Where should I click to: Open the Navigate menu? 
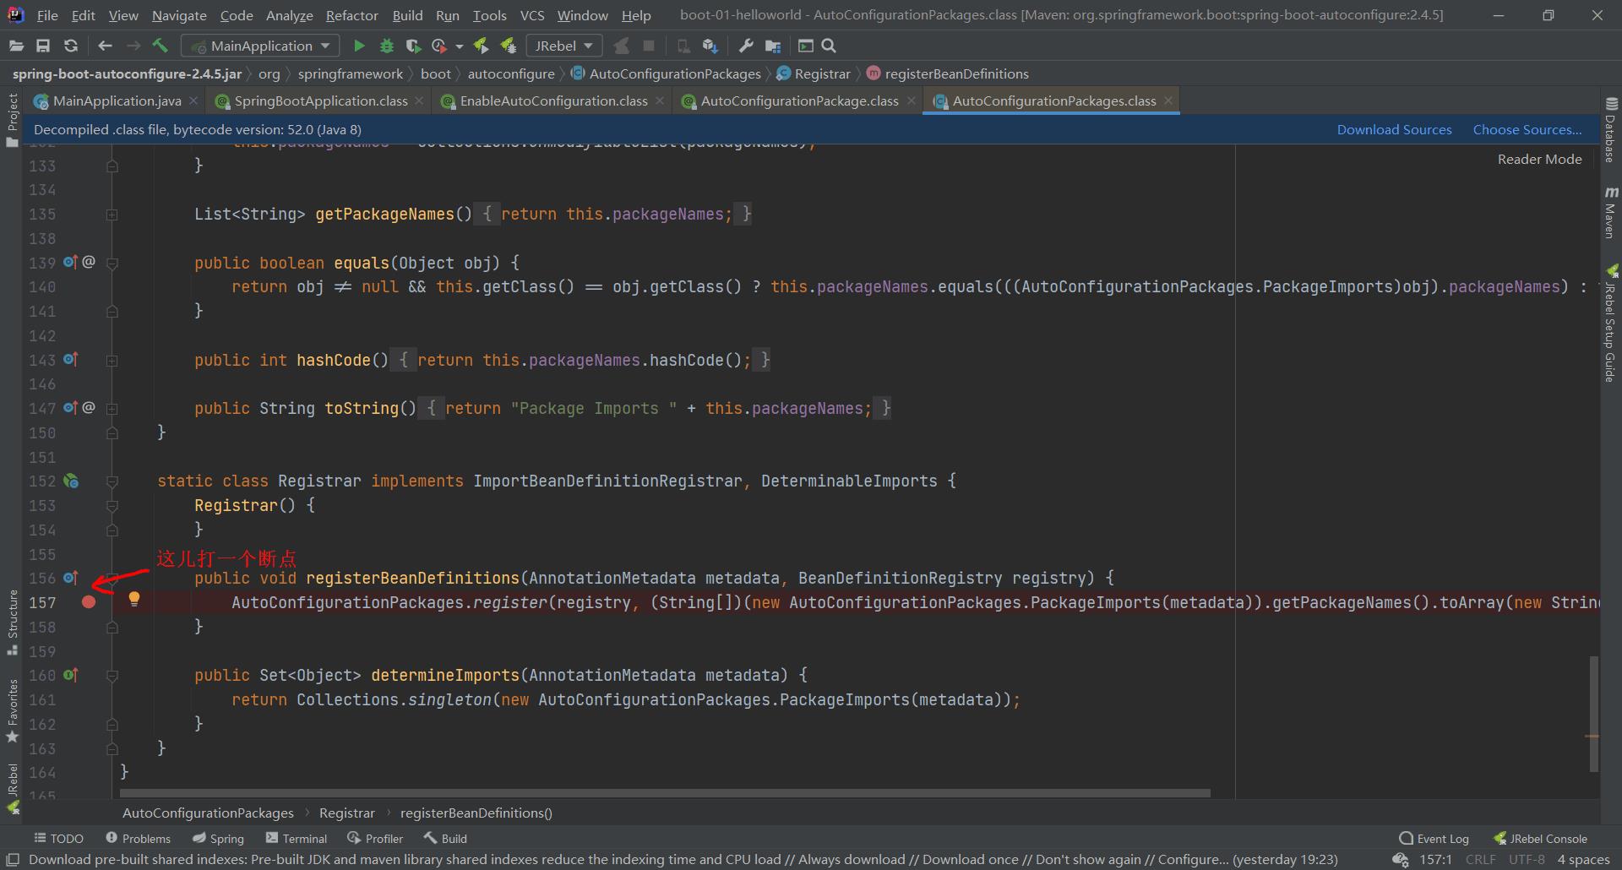[179, 15]
